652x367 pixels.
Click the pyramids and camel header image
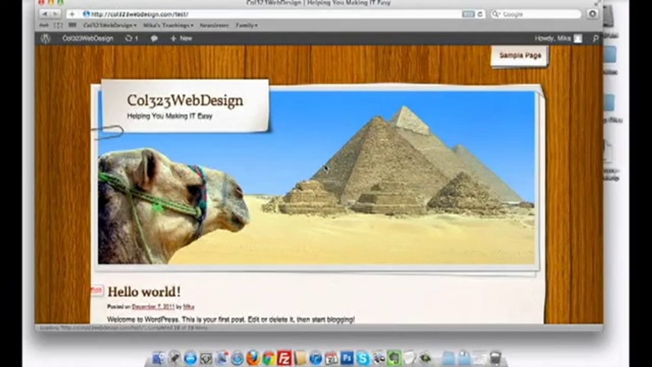[317, 177]
